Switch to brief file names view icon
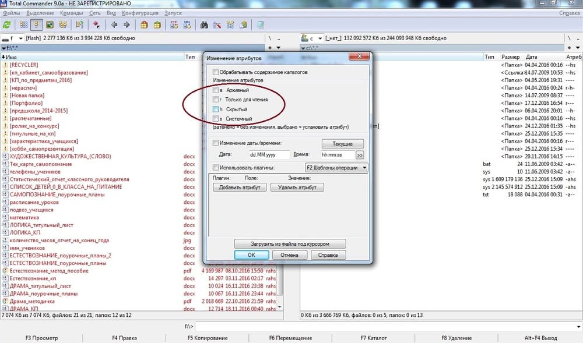The height and width of the screenshot is (343, 583). tap(23, 25)
